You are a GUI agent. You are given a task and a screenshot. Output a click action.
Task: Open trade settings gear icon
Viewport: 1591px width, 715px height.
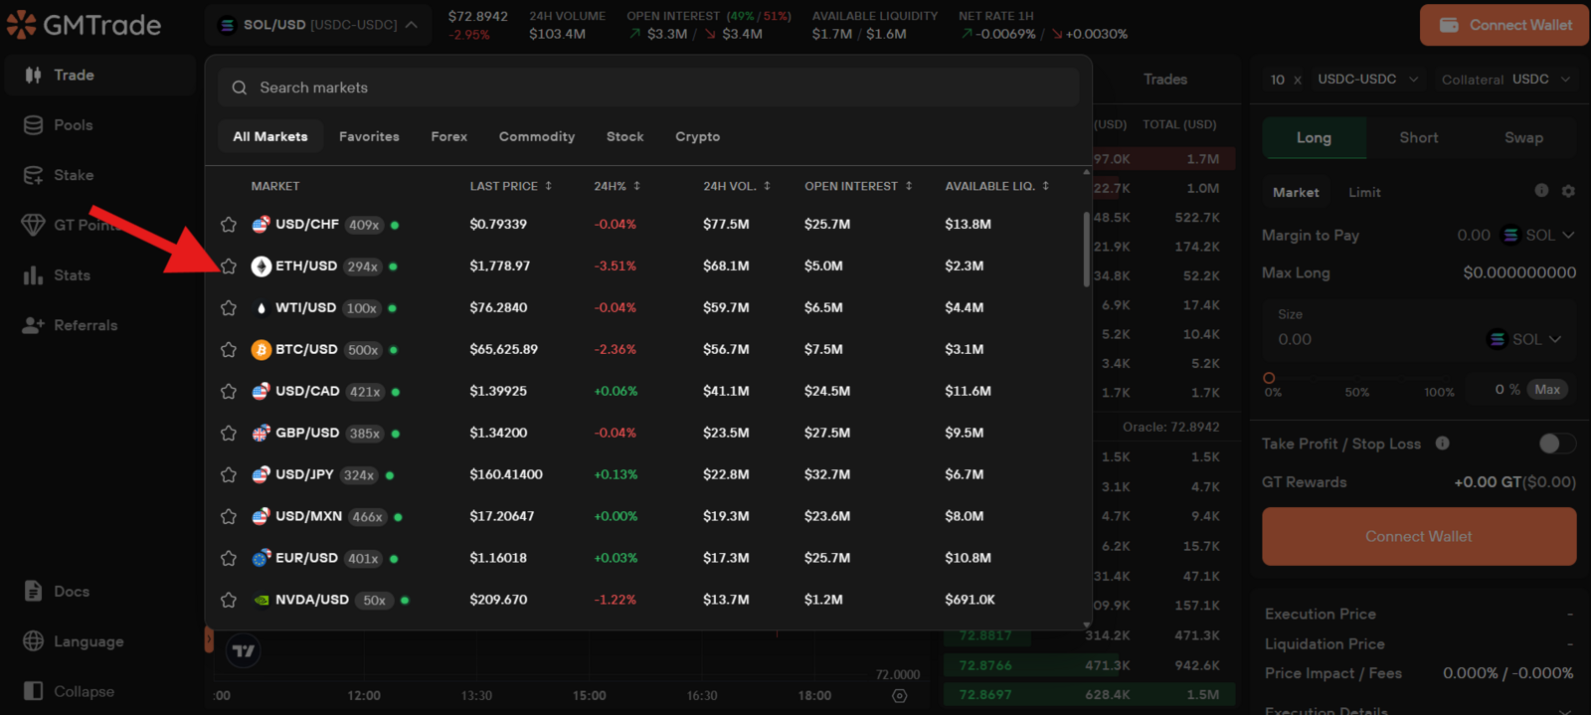(1568, 191)
